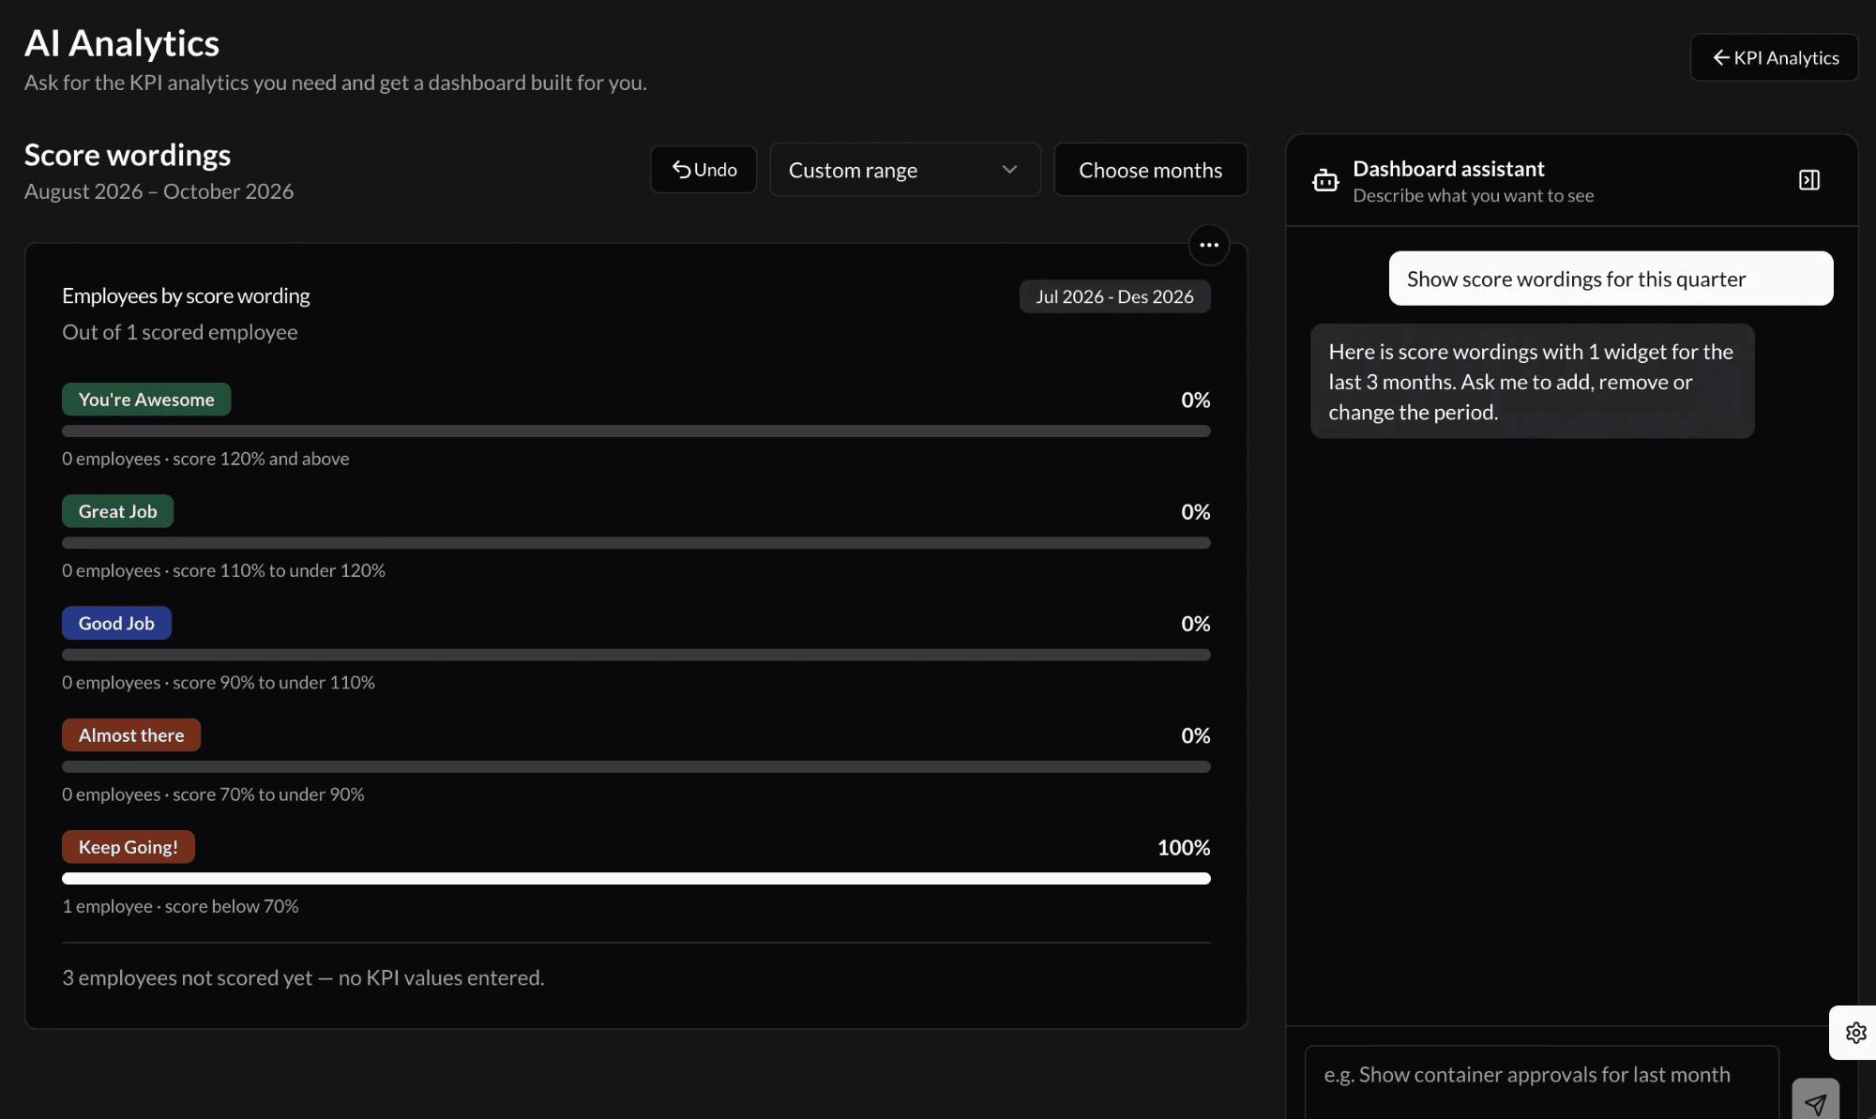Click the You're Awesome badge
This screenshot has width=1876, height=1119.
146,400
